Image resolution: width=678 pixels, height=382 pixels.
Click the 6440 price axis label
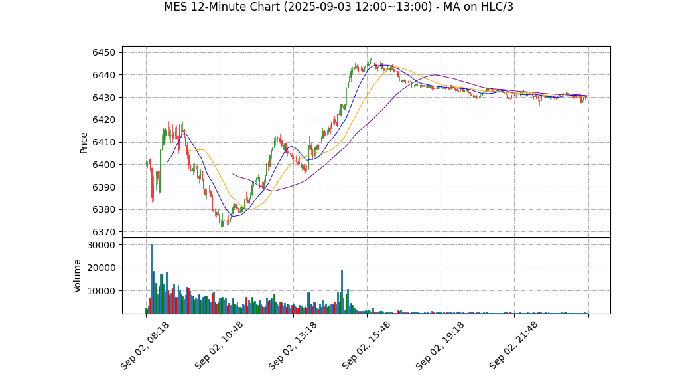(103, 75)
